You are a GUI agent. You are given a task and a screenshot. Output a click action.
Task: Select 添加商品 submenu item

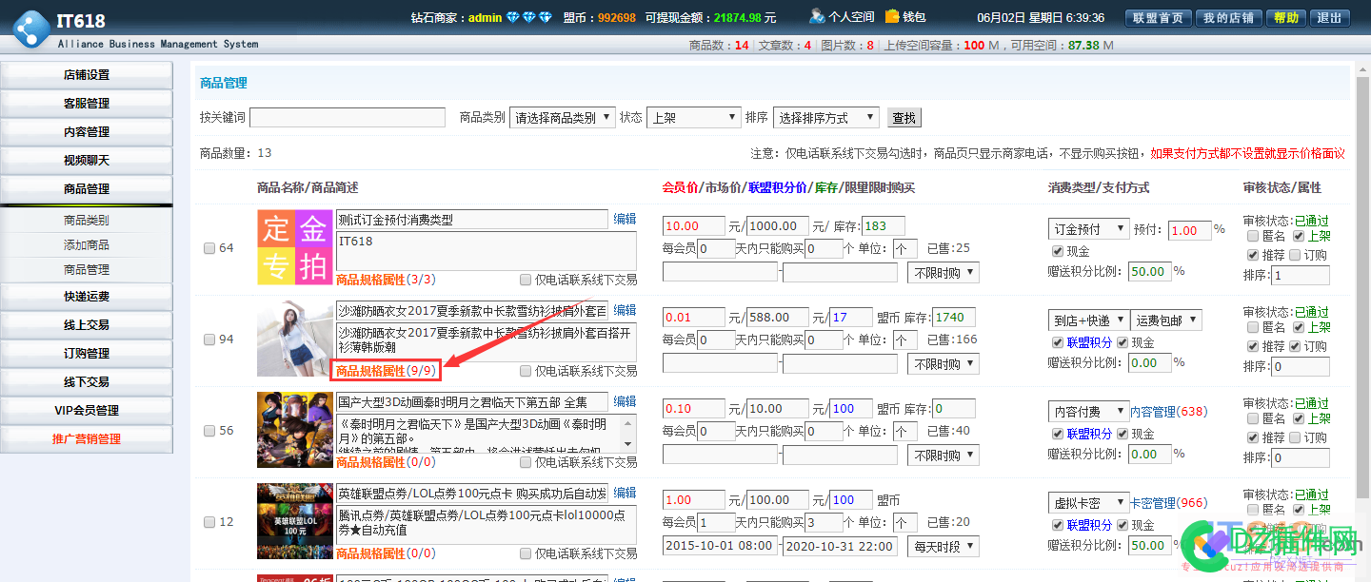coord(87,245)
